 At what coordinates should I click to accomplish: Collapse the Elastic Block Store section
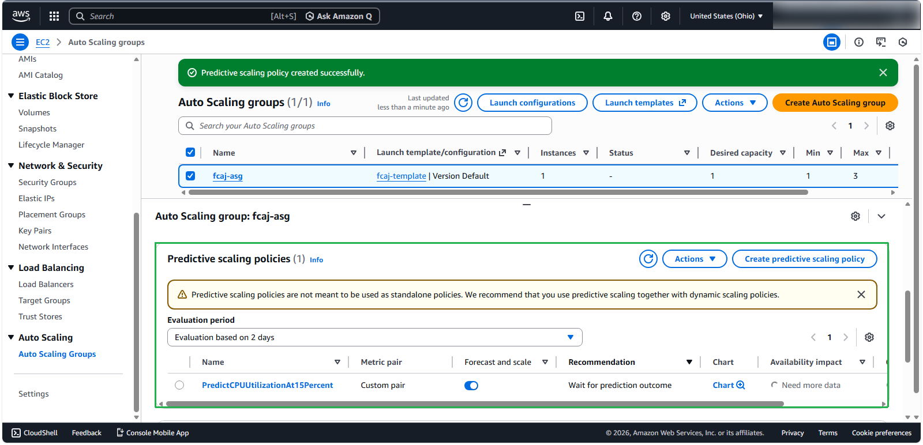pyautogui.click(x=11, y=96)
